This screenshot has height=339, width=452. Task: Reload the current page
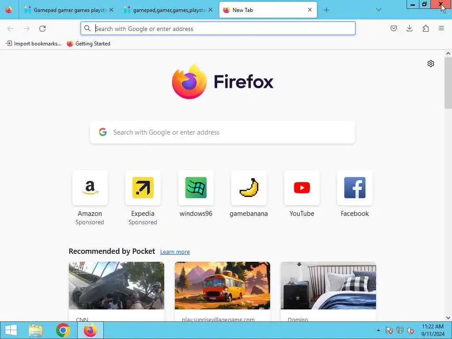coord(42,29)
